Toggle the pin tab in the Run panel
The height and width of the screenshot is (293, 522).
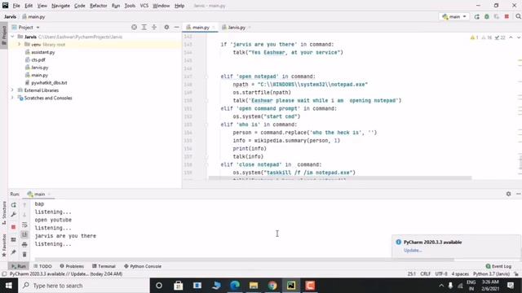(13, 252)
